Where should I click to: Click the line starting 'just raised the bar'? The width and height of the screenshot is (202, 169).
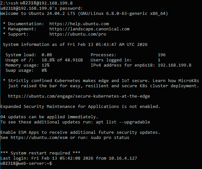pos(104,86)
